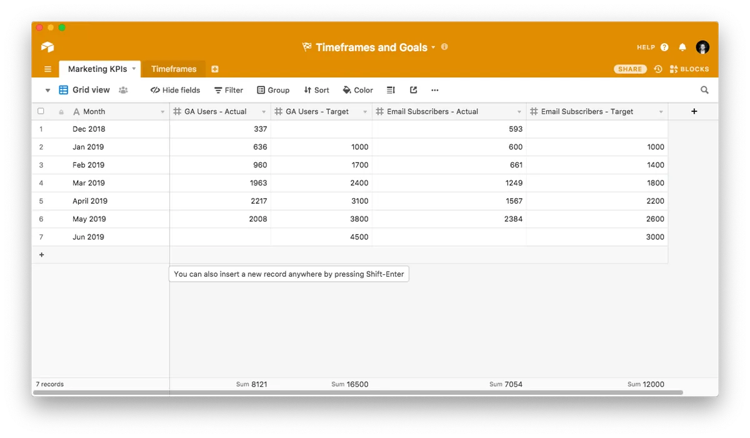
Task: Open GA Users - Target column dropdown
Action: pos(365,112)
